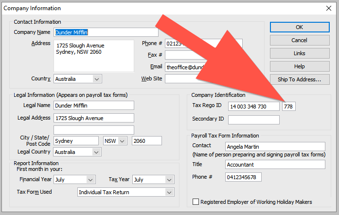Click the Legal Address first line field

(x=94, y=118)
